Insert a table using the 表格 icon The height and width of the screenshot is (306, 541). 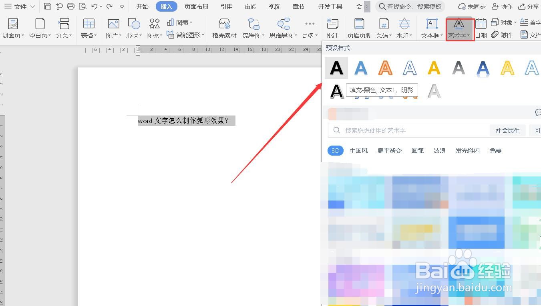click(88, 28)
